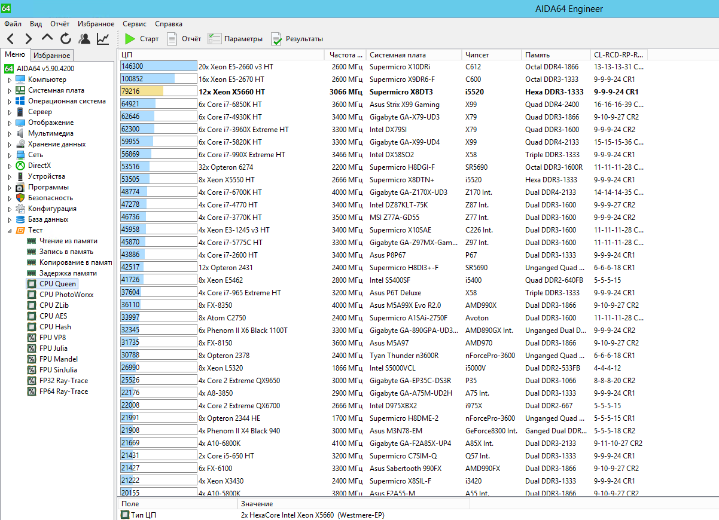Image resolution: width=719 pixels, height=520 pixels.
Task: Click the Refresh toolbar icon
Action: (65, 39)
